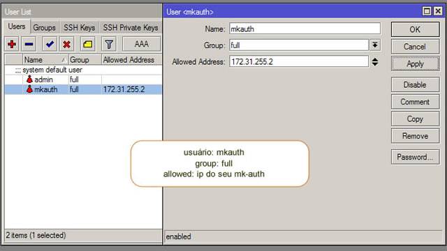The height and width of the screenshot is (251, 447).
Task: Maximize the User mkauth window
Action: [x=427, y=11]
